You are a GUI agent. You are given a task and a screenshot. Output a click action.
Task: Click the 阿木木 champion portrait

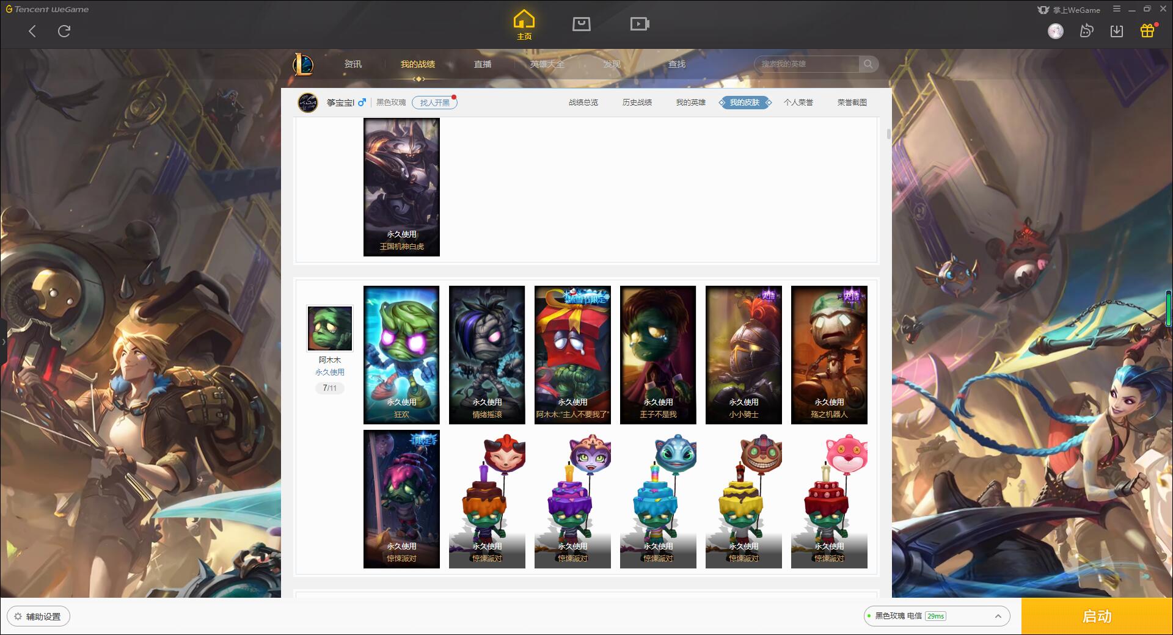pyautogui.click(x=330, y=329)
